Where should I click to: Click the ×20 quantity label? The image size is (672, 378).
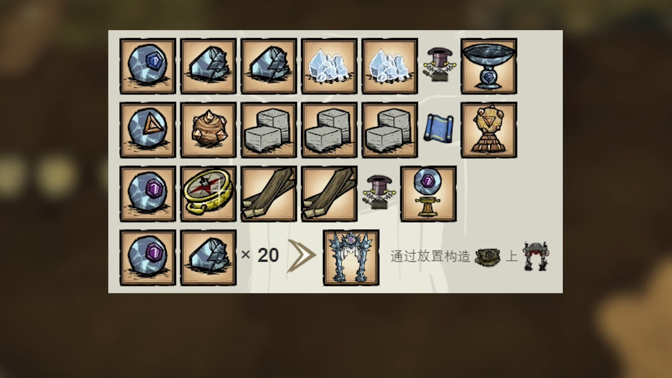[260, 255]
